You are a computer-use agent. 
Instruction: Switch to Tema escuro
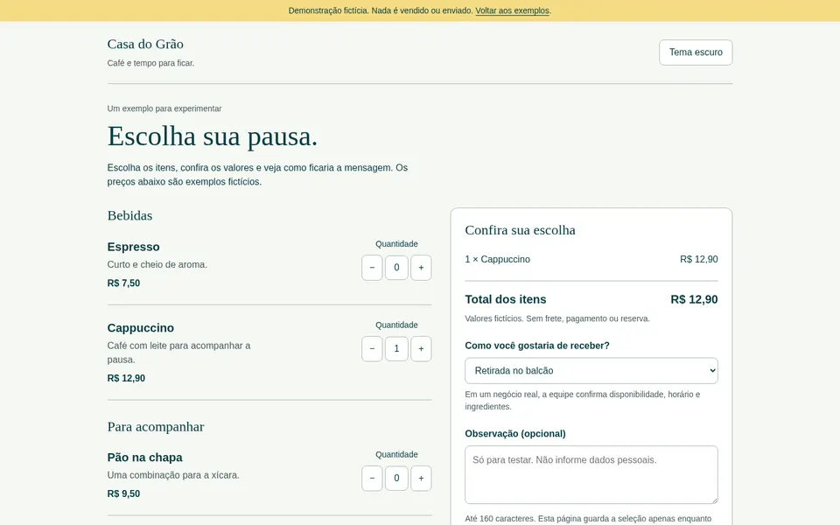[696, 52]
